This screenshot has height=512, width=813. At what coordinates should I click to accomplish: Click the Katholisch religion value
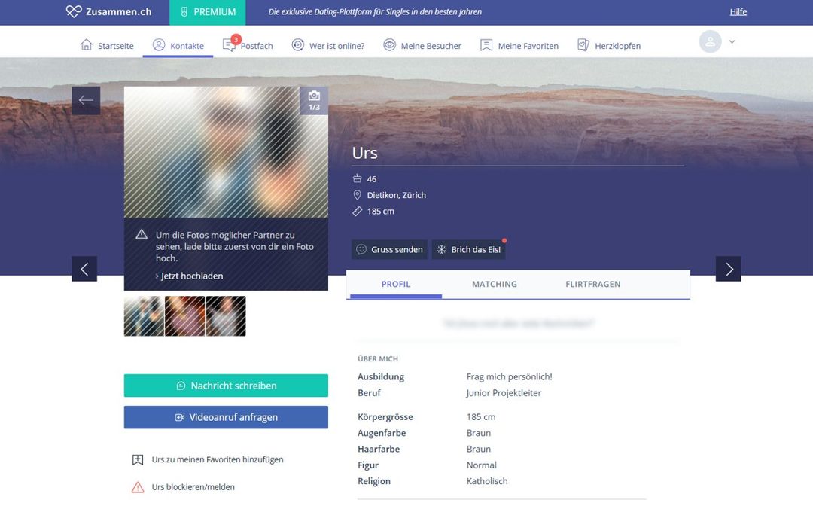click(x=487, y=481)
